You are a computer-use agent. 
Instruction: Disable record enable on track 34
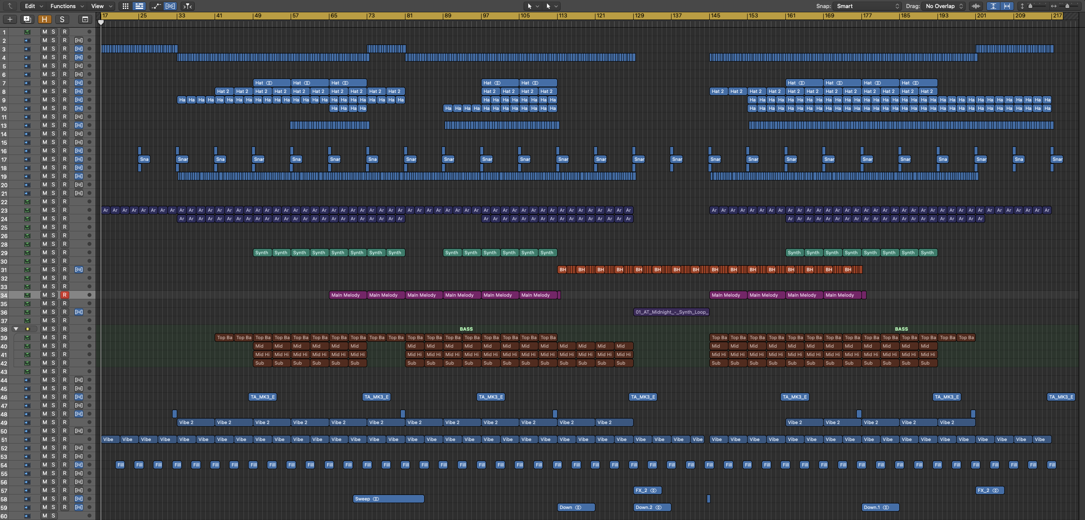coord(65,295)
